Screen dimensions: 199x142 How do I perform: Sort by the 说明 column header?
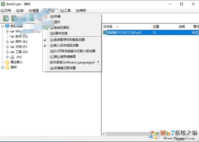click(183, 27)
